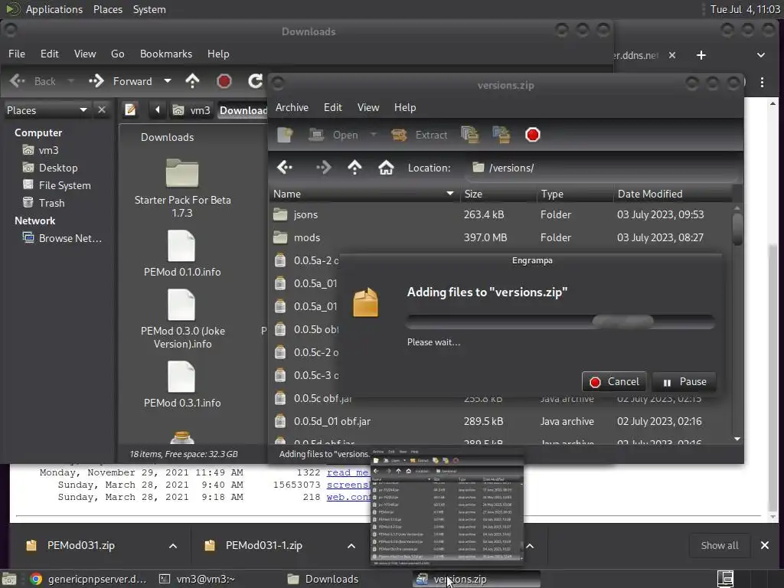Pause the adding files operation
Viewport: 784px width, 588px height.
(x=684, y=382)
